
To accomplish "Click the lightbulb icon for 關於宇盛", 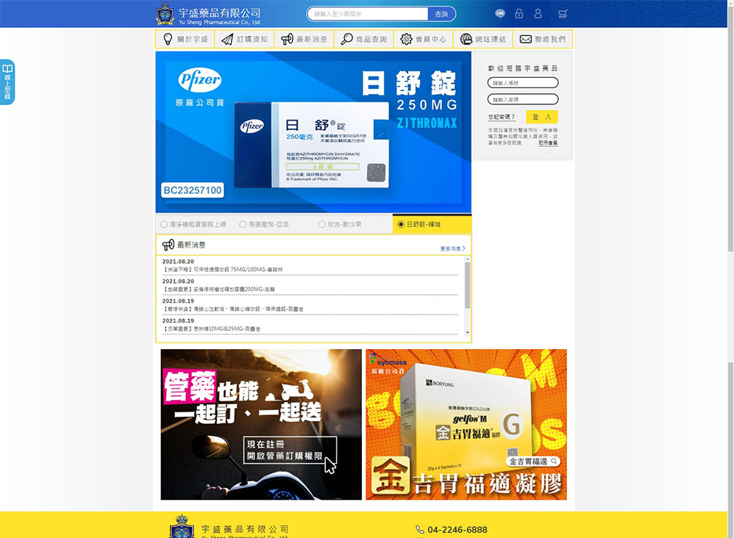I will [x=168, y=39].
